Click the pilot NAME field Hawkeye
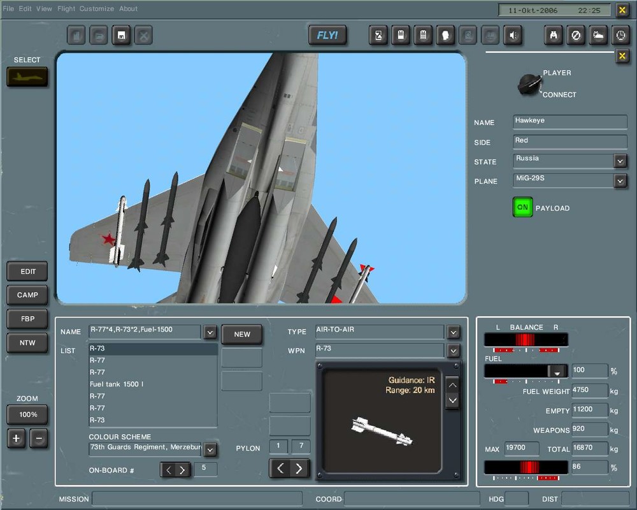The width and height of the screenshot is (637, 510). click(x=570, y=121)
